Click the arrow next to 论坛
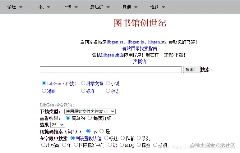Image resolution: width=240 pixels, height=153 pixels. coord(21,7)
